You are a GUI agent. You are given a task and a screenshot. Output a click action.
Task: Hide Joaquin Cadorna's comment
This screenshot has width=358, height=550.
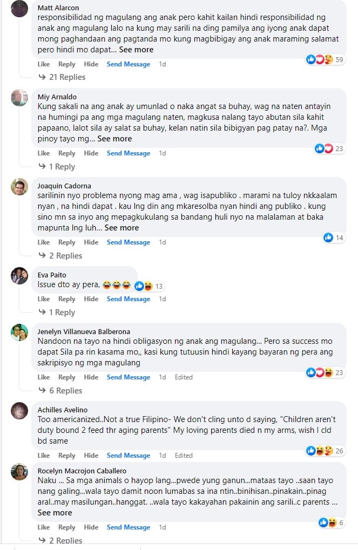tap(91, 242)
